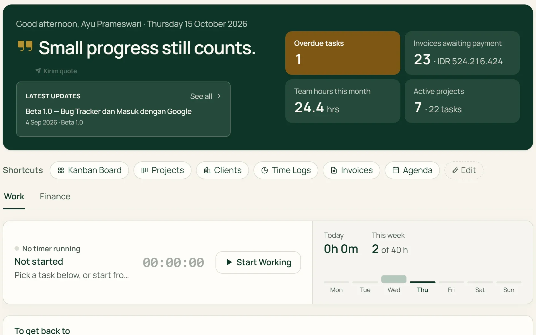Open the Overdue tasks card
Viewport: 536px width, 335px height.
point(343,53)
